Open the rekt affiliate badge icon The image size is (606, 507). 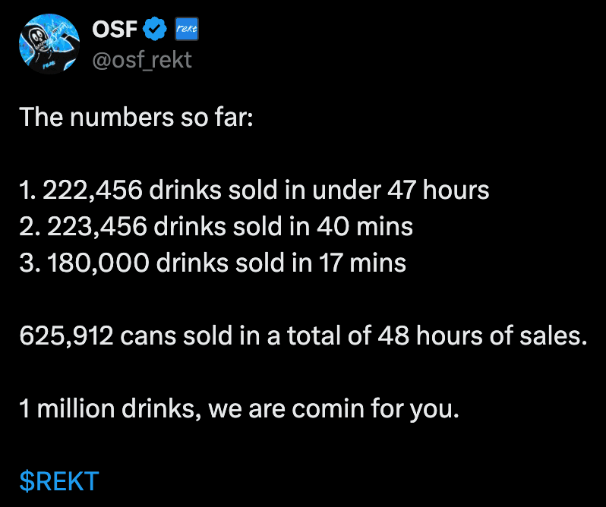point(187,29)
